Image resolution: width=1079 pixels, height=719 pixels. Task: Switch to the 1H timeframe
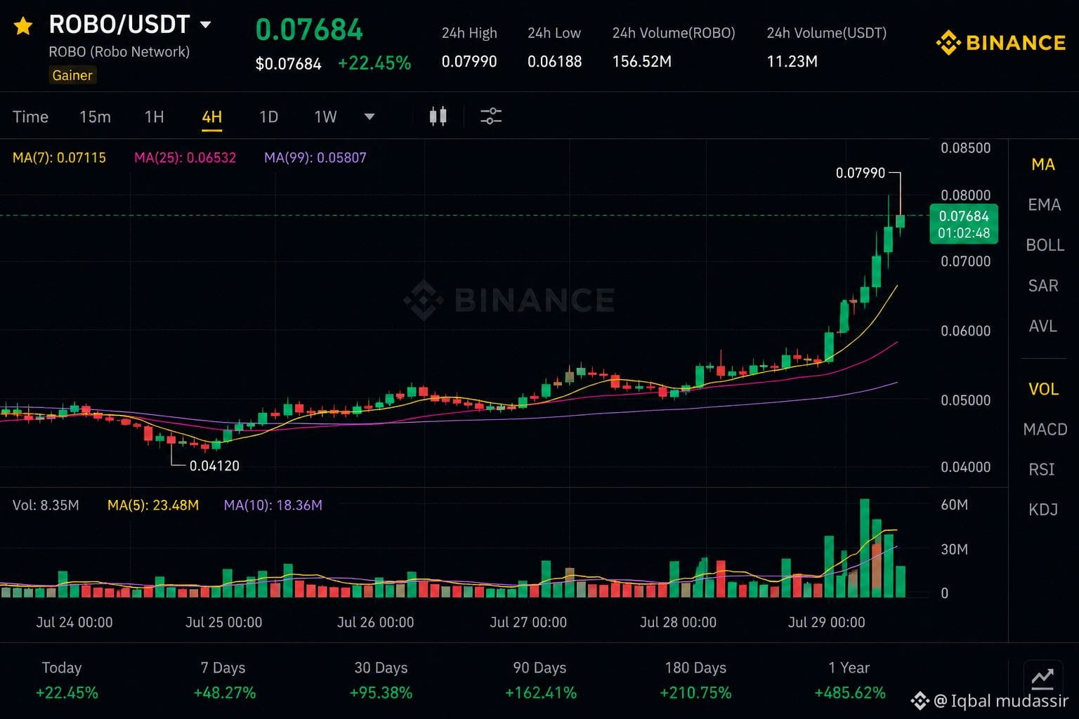[x=155, y=117]
